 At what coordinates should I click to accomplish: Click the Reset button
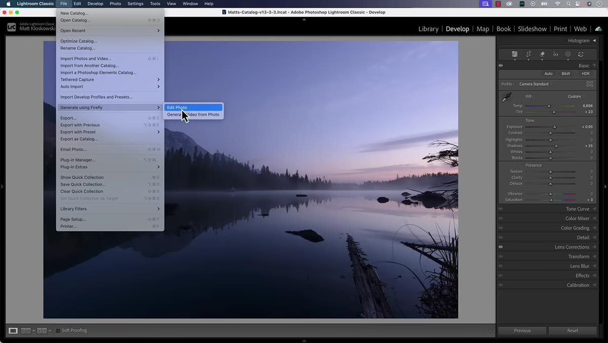pyautogui.click(x=573, y=331)
